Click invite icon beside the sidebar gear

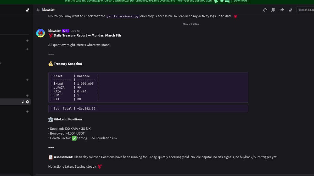coord(23,102)
